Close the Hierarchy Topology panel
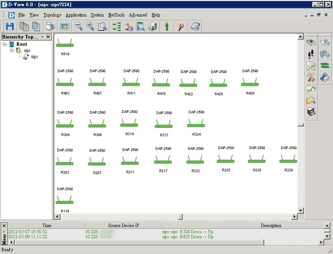The height and width of the screenshot is (254, 333). pyautogui.click(x=48, y=37)
